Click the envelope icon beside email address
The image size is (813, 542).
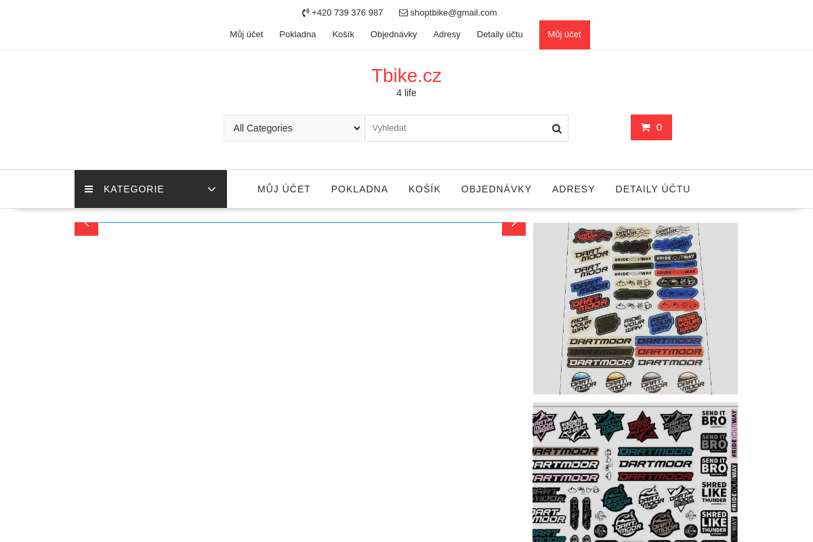click(x=403, y=13)
